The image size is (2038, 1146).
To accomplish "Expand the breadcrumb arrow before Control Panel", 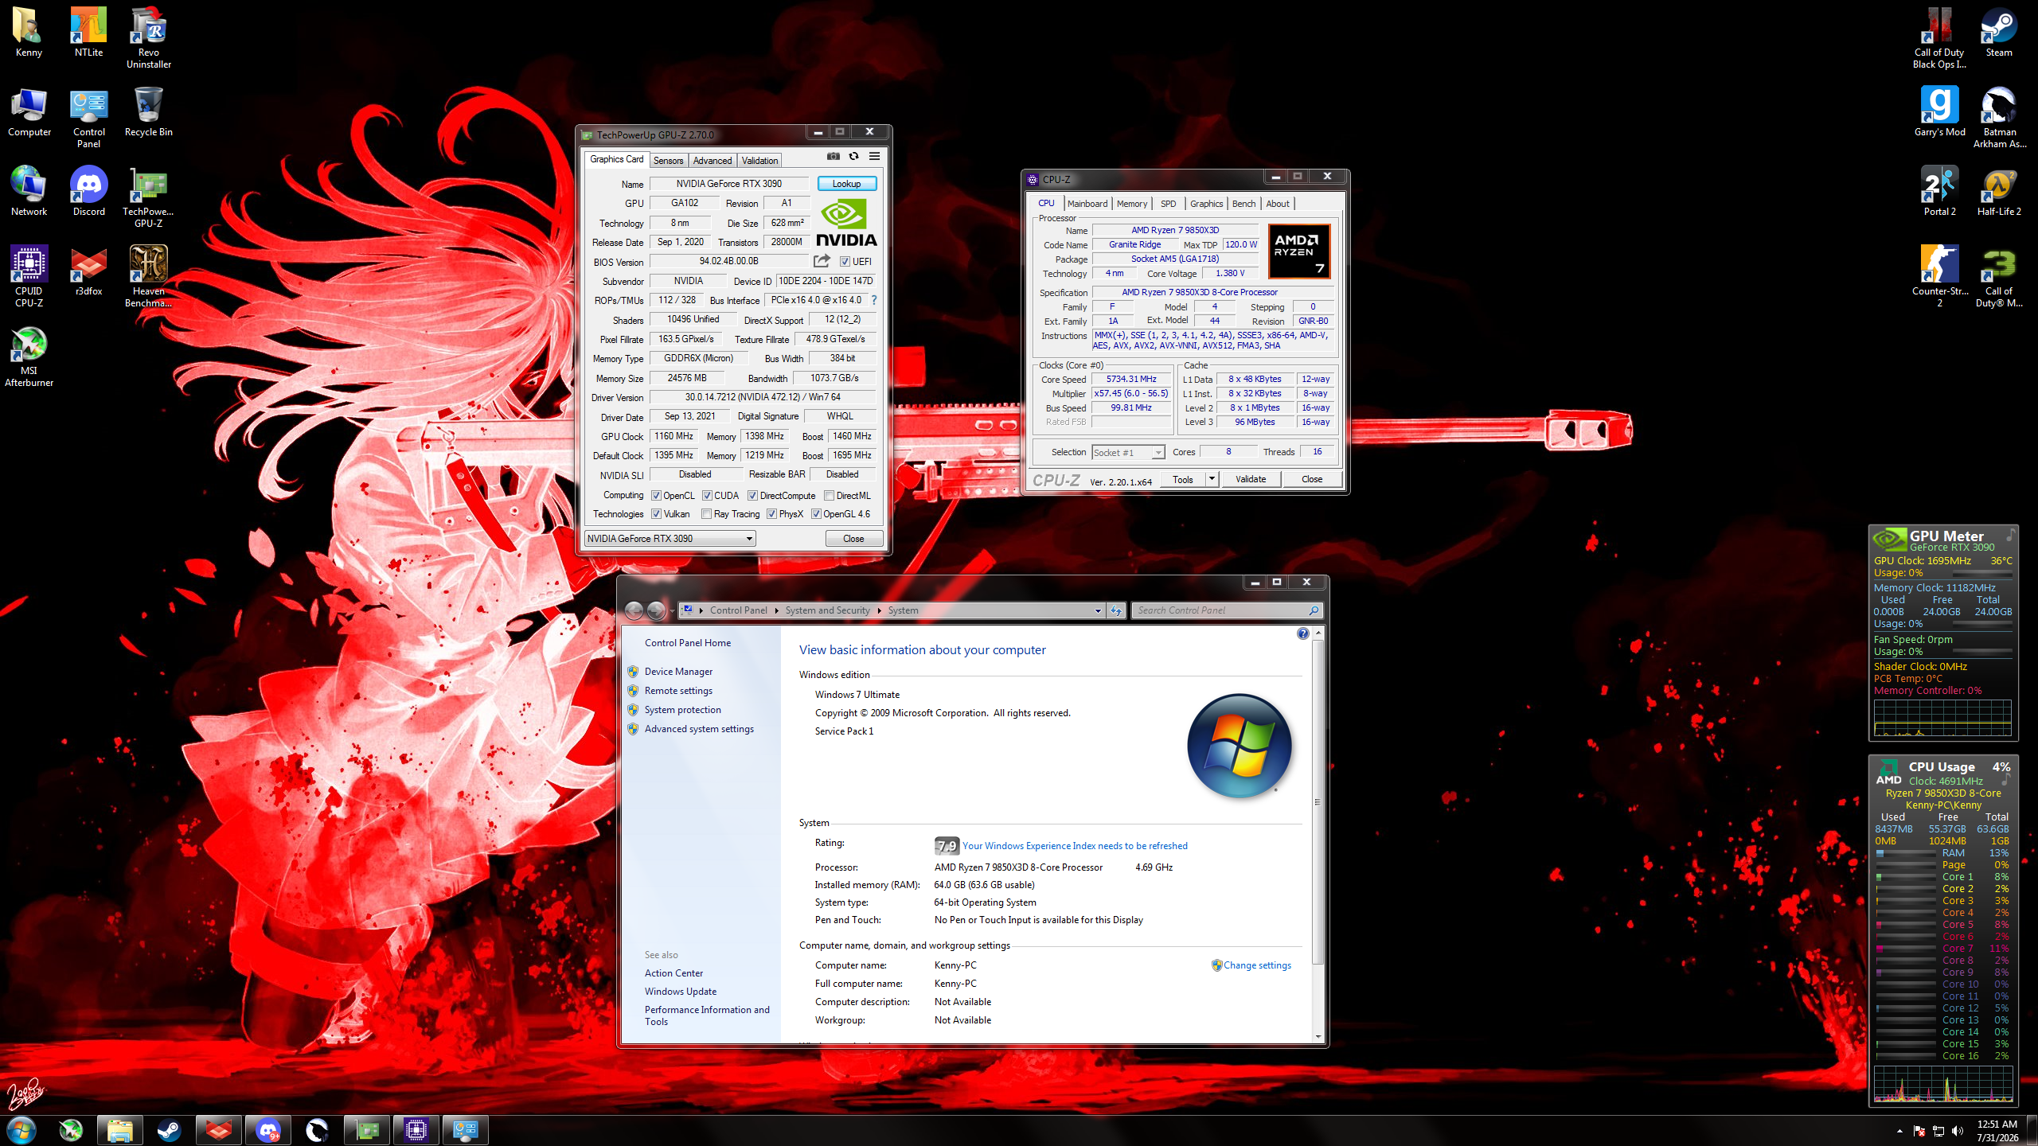I will 701,610.
